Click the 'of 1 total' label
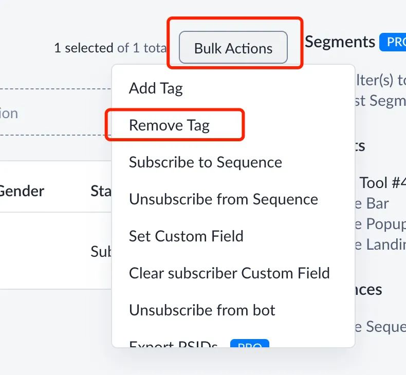Screen dimensions: 406x375 (x=142, y=48)
